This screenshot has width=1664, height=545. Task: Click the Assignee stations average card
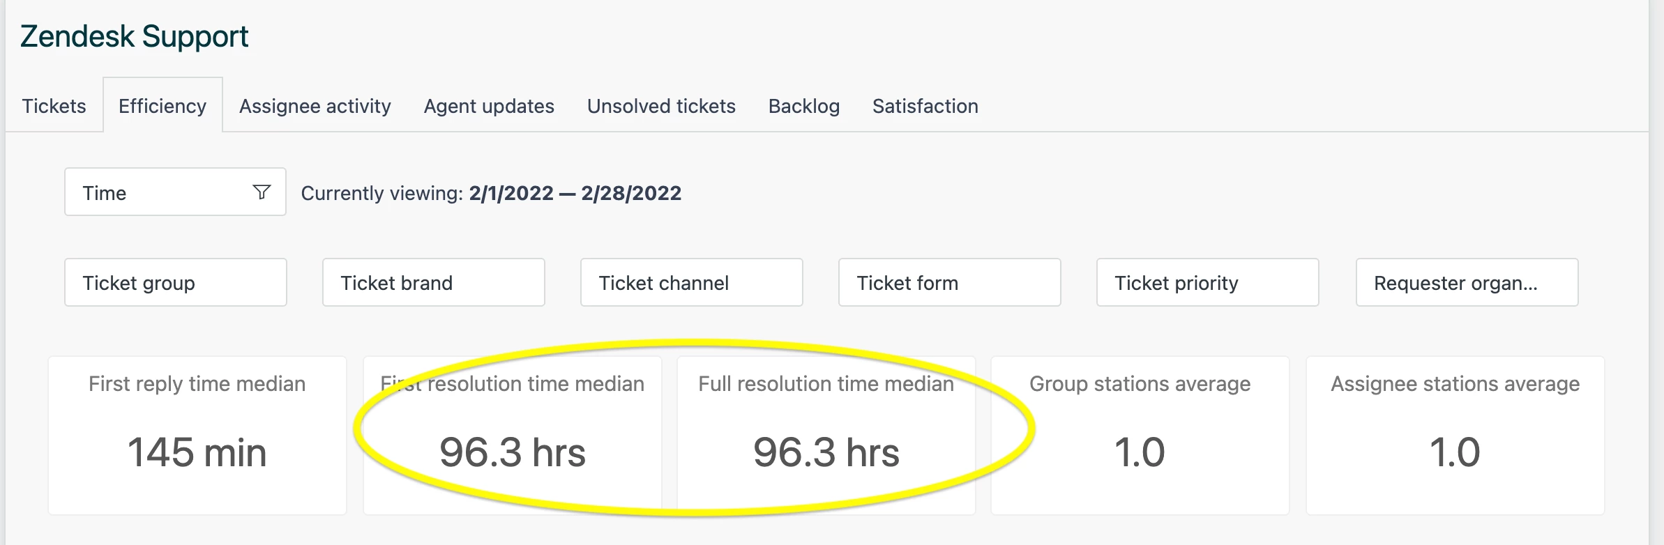(1455, 436)
